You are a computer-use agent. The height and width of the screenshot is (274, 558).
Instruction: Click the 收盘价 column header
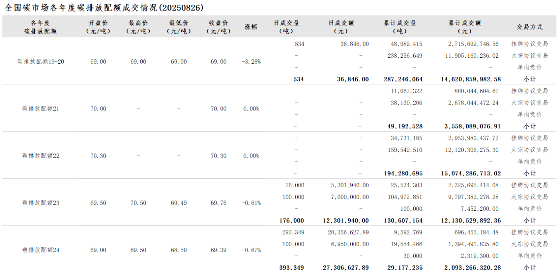(x=218, y=27)
